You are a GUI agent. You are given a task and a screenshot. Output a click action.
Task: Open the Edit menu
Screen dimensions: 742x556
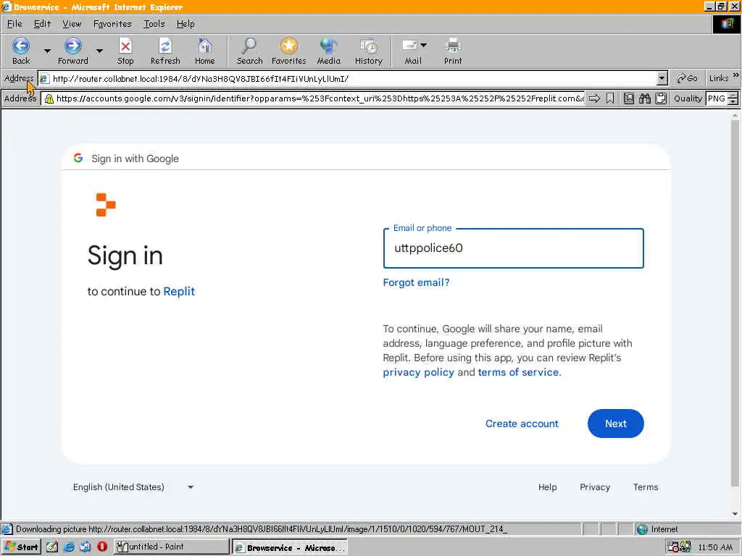[x=42, y=24]
